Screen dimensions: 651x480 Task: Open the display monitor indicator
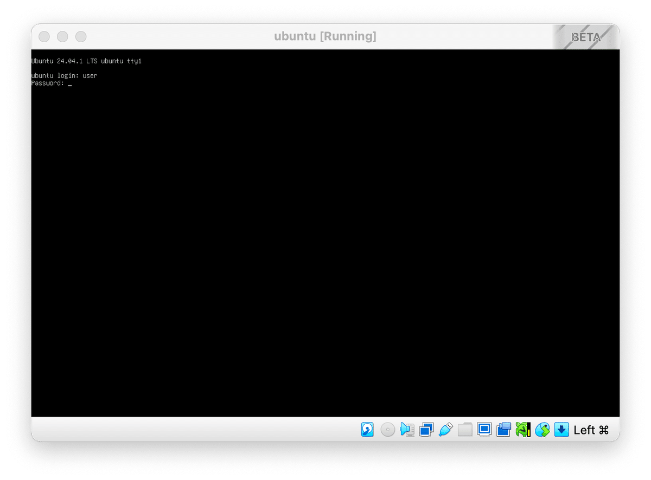coord(484,430)
